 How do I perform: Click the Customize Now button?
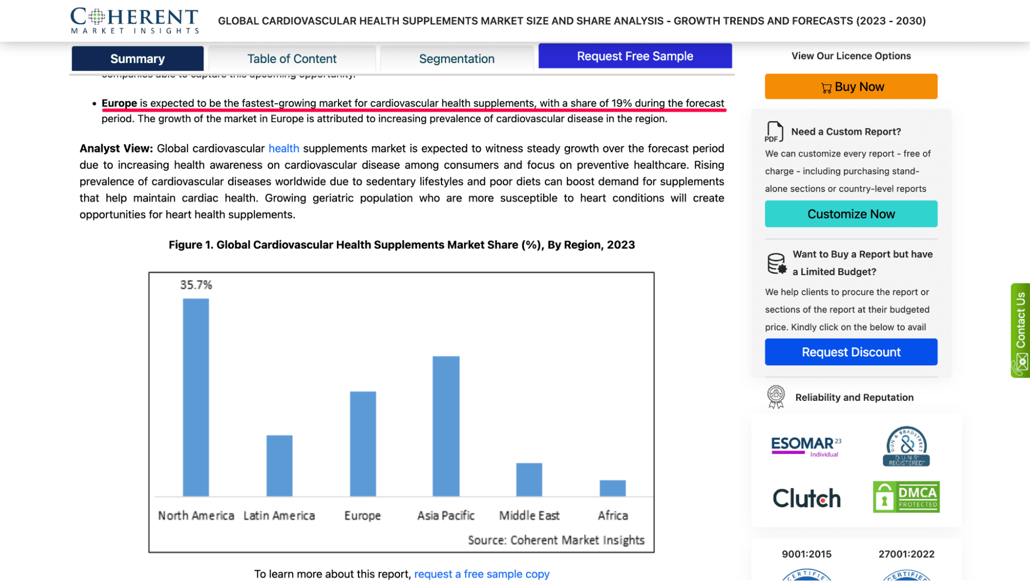[851, 214]
